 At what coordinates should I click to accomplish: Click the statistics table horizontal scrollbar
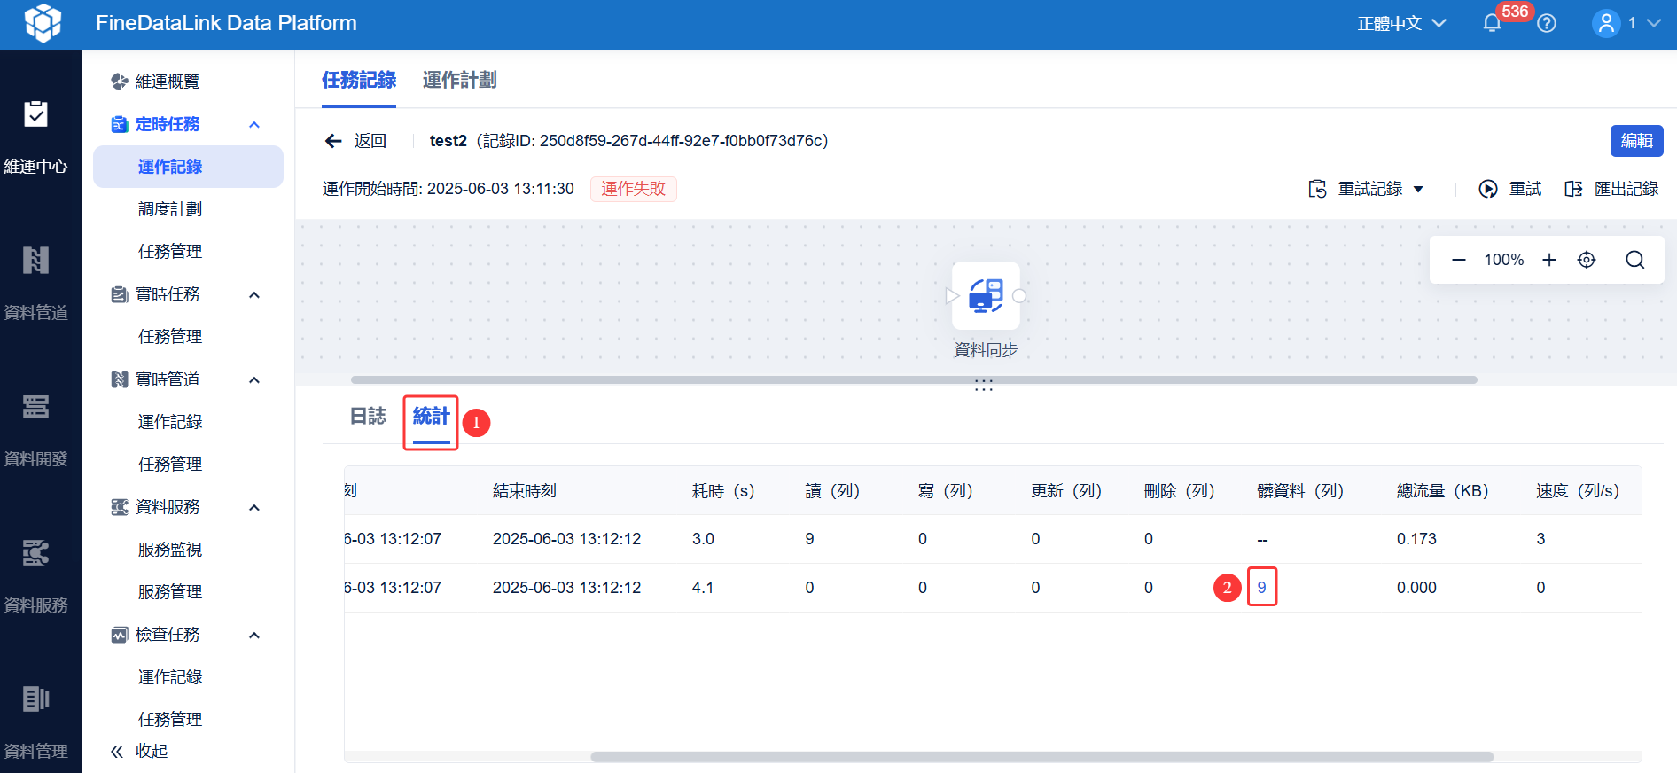tap(1042, 757)
